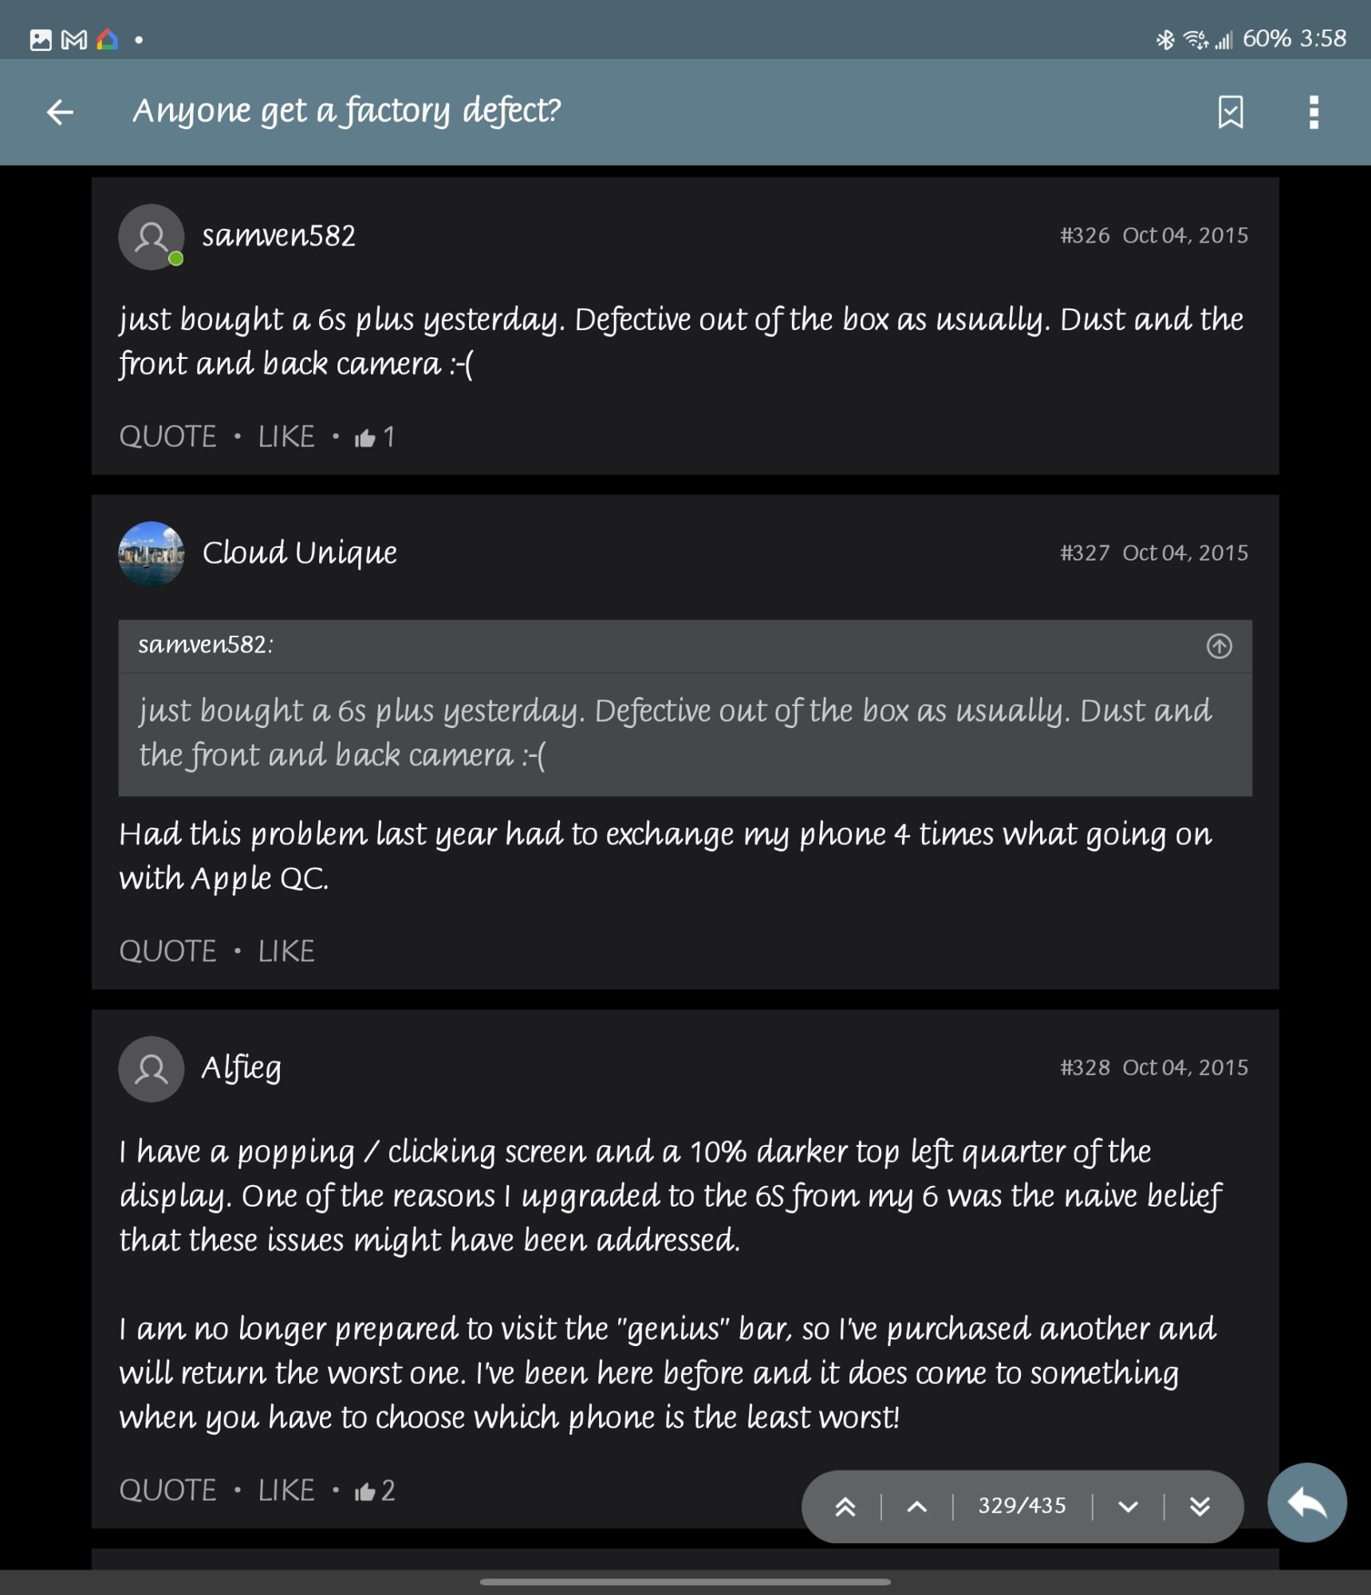Open the 329/435 post position selector
Screen dimensions: 1371x1595
click(x=1022, y=1506)
